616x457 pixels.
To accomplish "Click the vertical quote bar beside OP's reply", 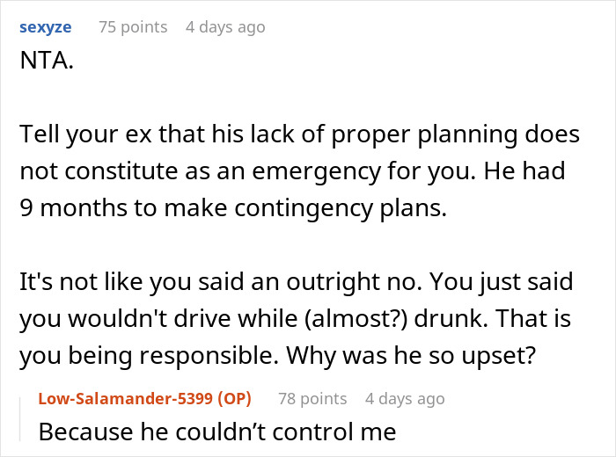I will (x=25, y=416).
